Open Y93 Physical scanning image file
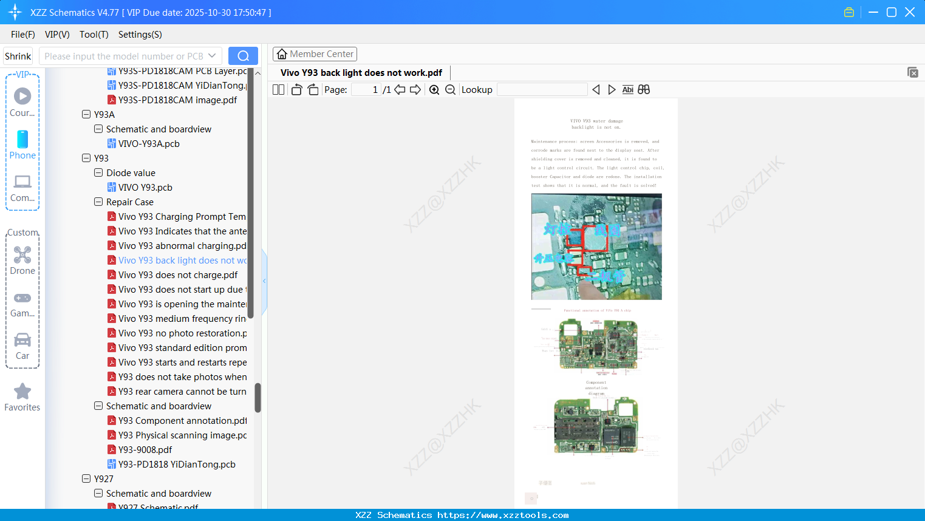The height and width of the screenshot is (521, 925). 182,435
